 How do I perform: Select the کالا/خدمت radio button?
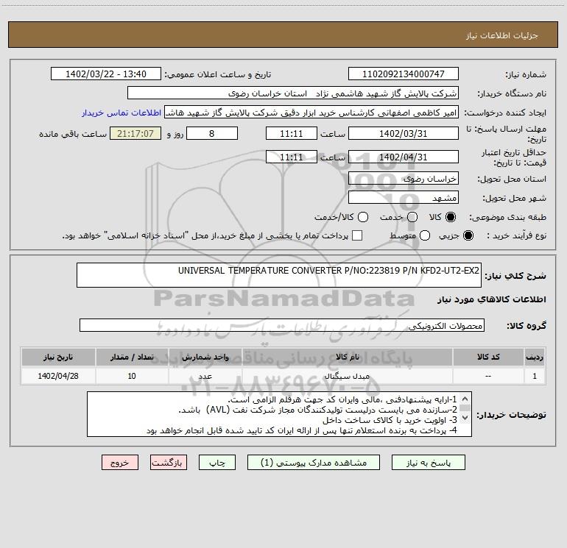pyautogui.click(x=363, y=217)
